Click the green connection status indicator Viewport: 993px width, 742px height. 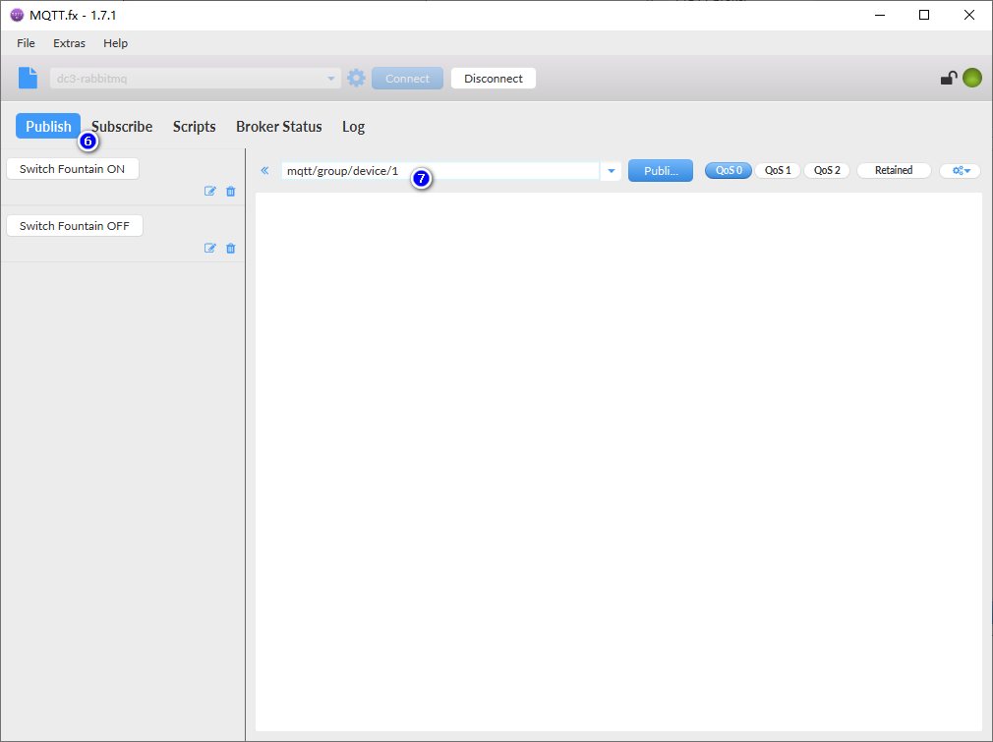click(x=972, y=79)
